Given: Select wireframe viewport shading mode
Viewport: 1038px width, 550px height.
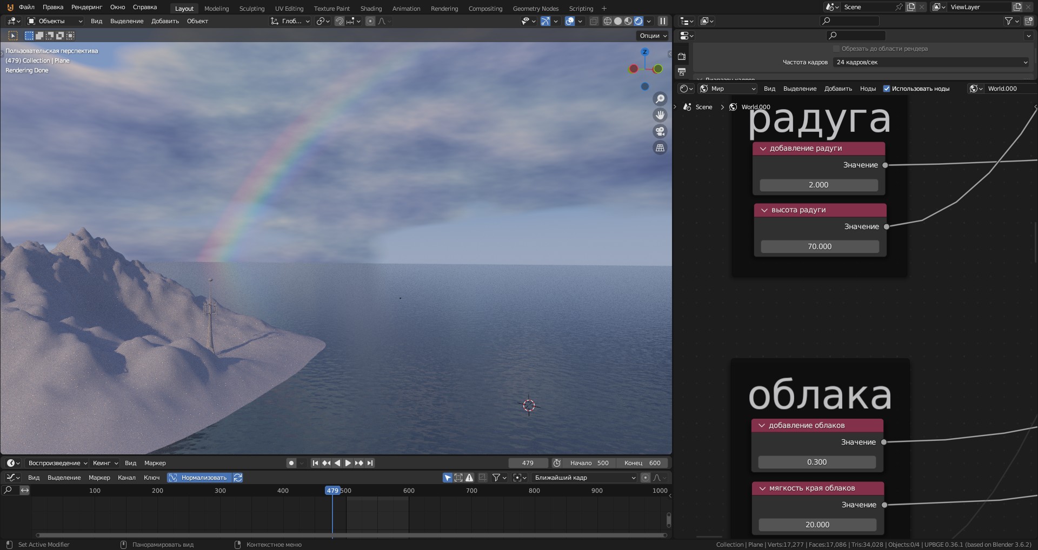Looking at the screenshot, I should [607, 21].
